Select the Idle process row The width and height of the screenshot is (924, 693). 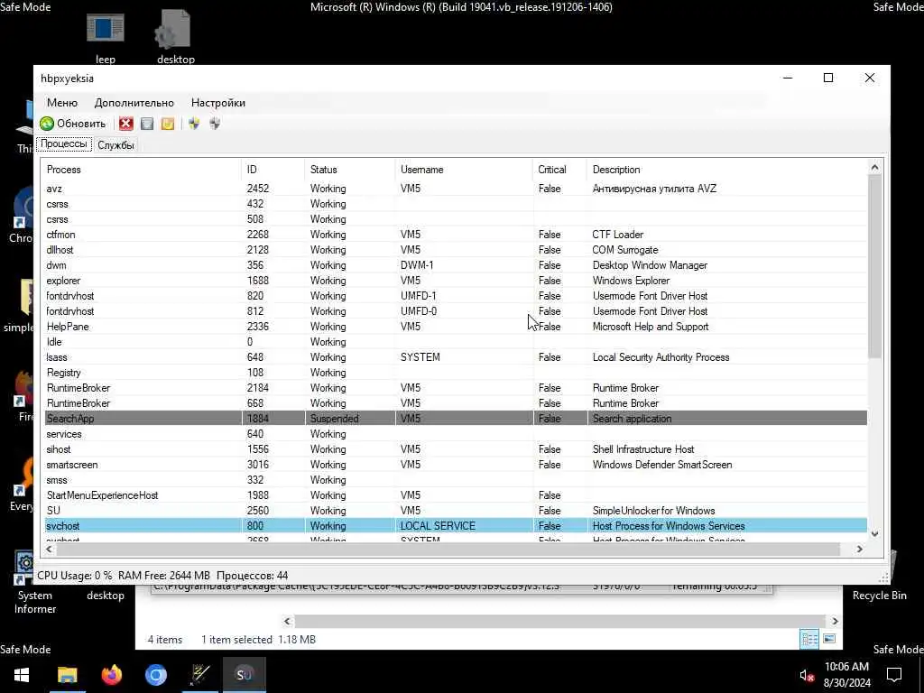click(456, 342)
